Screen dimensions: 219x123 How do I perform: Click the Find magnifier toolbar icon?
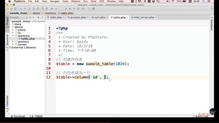43,9
